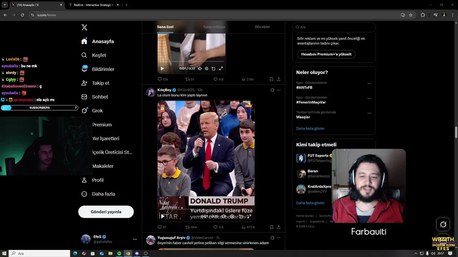Unmute the 0:32 video
Screen dimensions: 458x257
point(200,69)
